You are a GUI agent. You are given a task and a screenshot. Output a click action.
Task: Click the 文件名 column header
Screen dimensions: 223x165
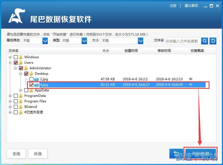click(54, 51)
